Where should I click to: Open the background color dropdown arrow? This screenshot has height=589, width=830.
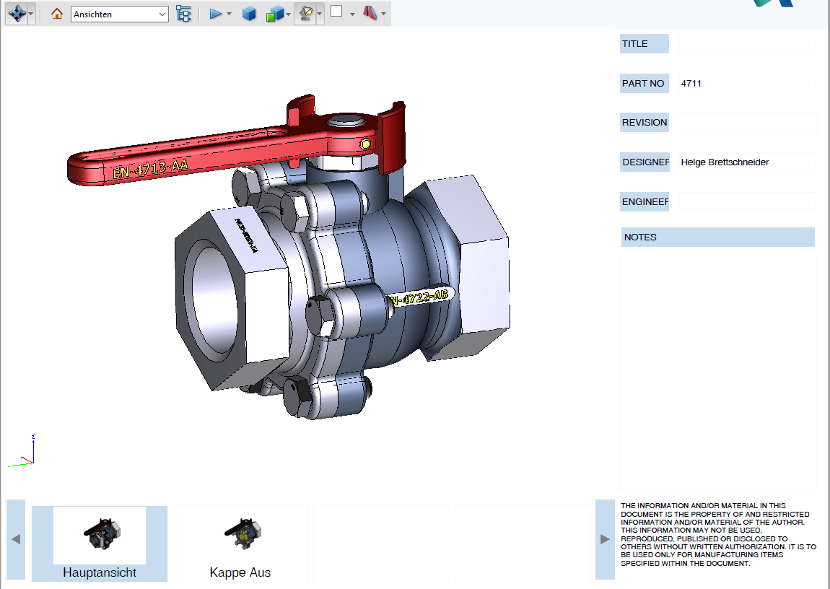click(352, 14)
